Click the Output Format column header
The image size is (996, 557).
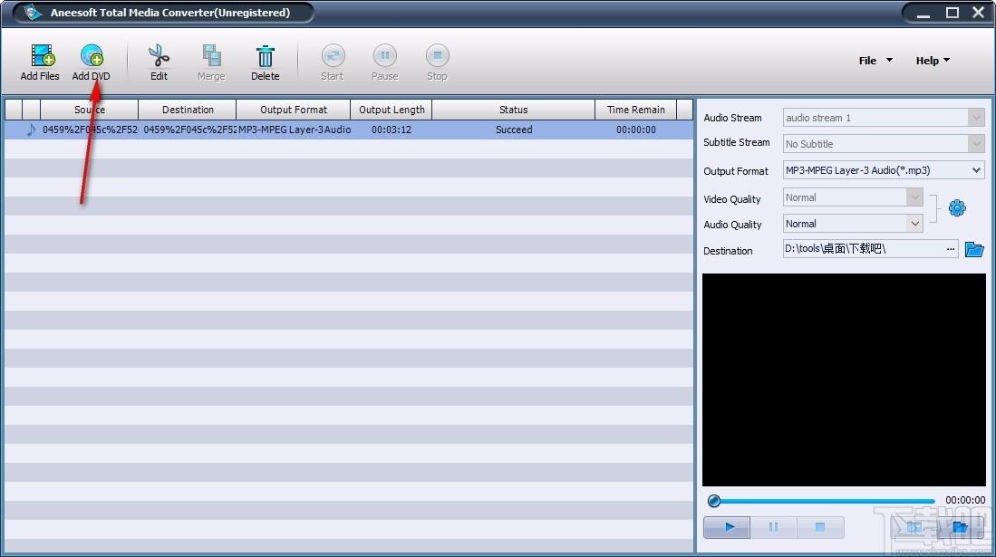pyautogui.click(x=293, y=110)
